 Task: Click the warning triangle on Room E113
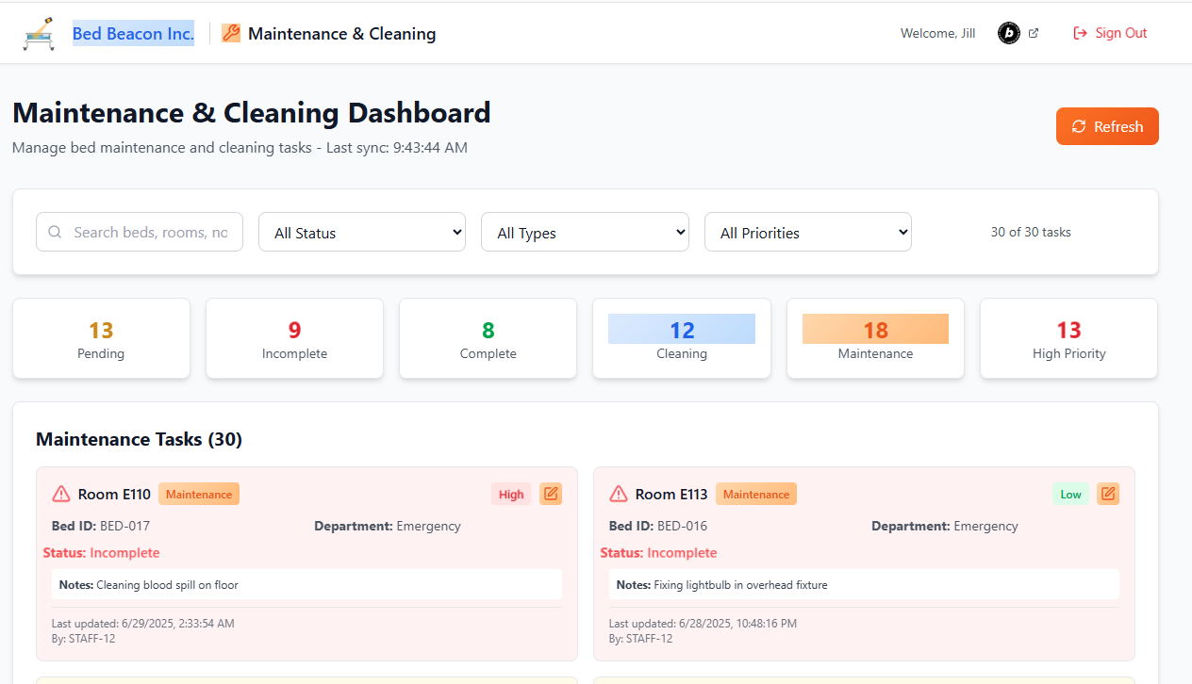619,494
